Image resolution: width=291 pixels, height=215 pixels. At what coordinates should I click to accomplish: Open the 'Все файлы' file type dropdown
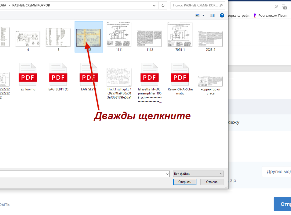pos(198,174)
